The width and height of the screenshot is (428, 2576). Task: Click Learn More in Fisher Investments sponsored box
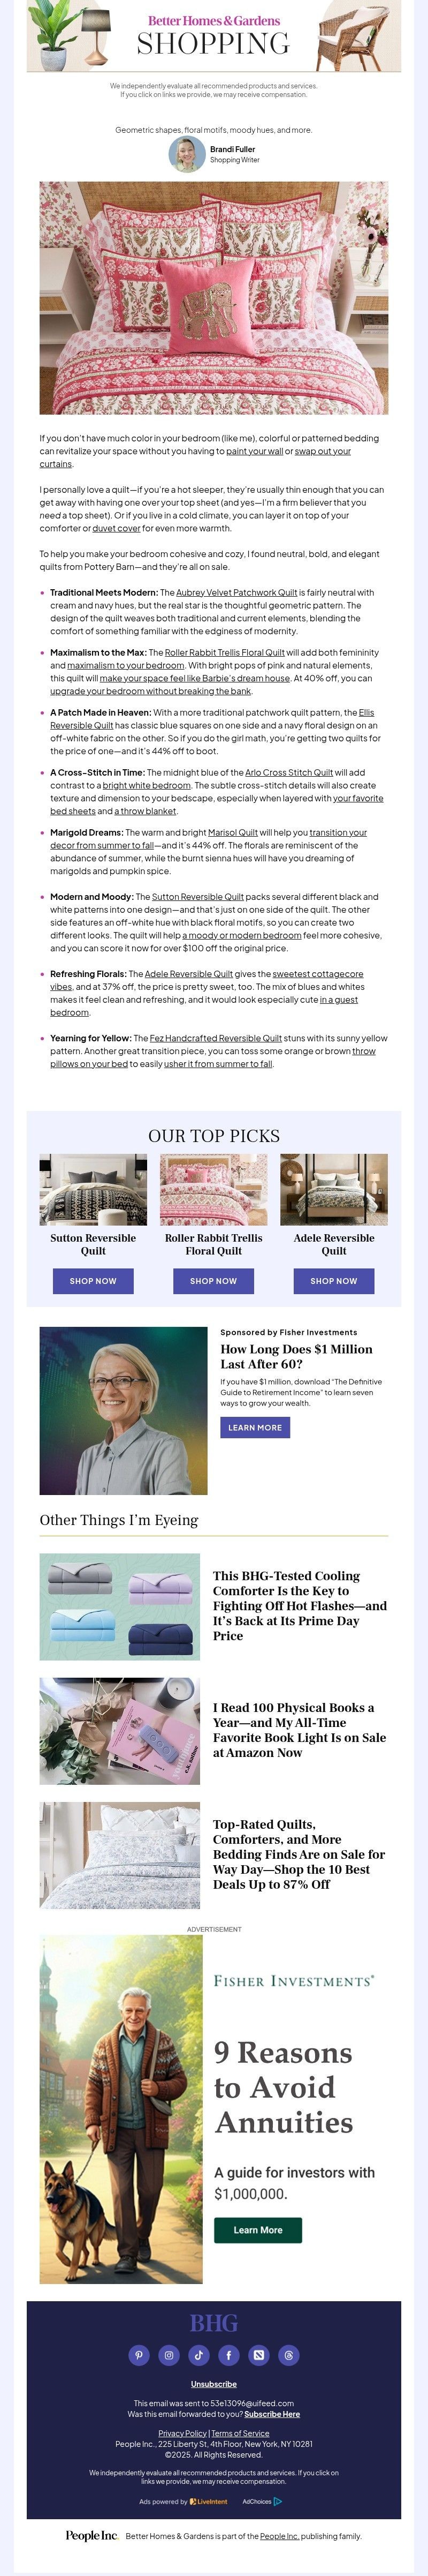click(255, 1427)
